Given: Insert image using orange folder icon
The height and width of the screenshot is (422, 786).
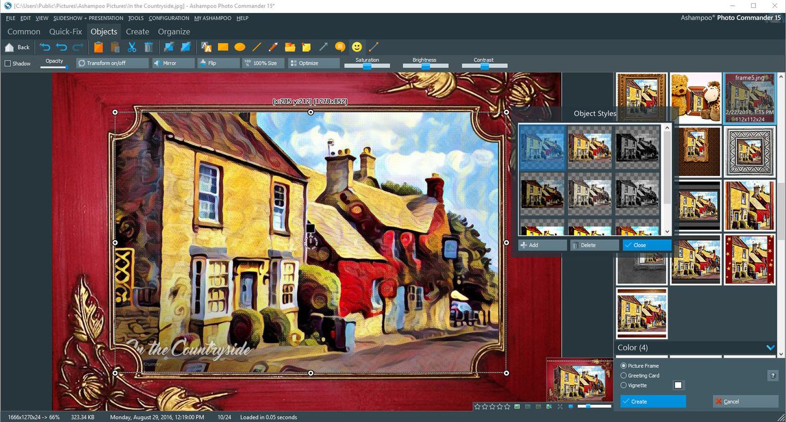Looking at the screenshot, I should tap(290, 47).
